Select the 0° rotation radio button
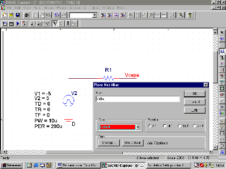This screenshot has height=169, width=226. [x=150, y=126]
